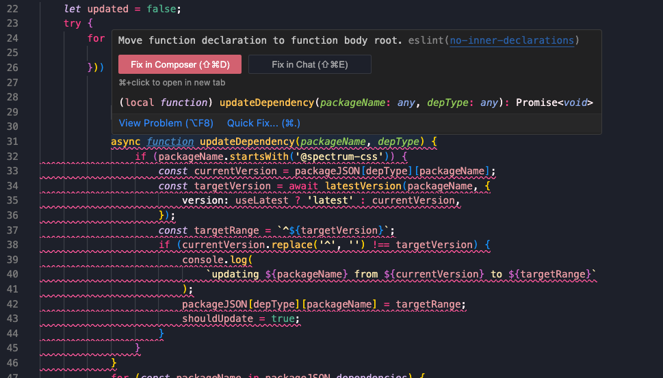
Task: Click the try keyword on line 23
Action: click(x=73, y=23)
